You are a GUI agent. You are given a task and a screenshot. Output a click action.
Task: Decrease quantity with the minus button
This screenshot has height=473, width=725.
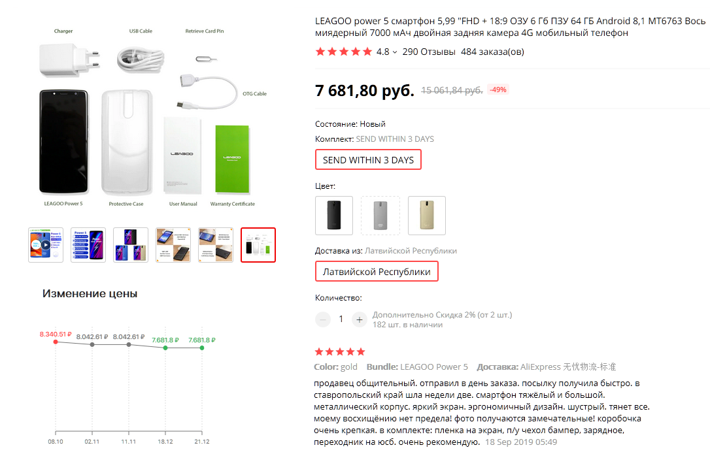point(323,319)
